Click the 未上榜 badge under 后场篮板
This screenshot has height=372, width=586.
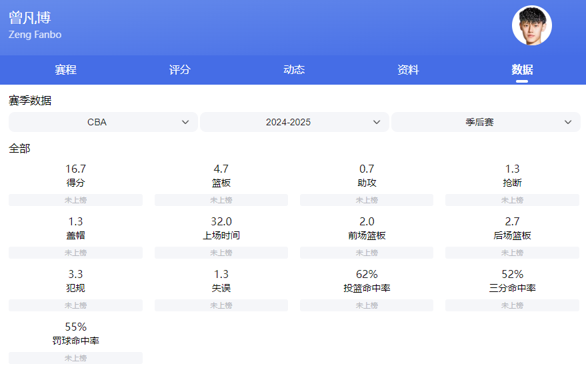click(513, 253)
